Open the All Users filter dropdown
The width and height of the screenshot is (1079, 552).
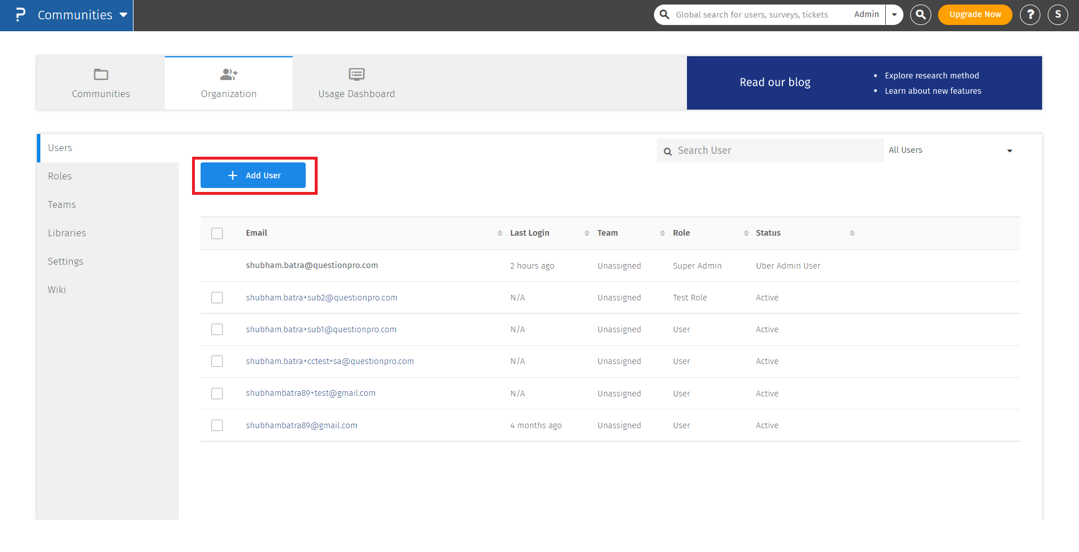pos(951,150)
